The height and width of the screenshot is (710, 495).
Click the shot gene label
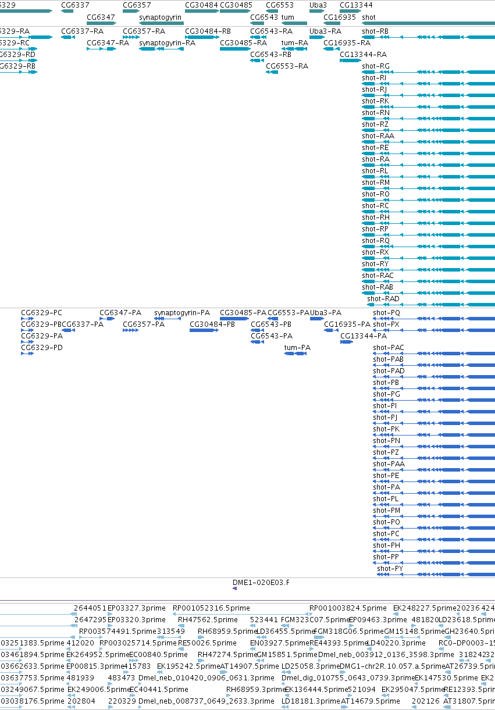point(369,17)
